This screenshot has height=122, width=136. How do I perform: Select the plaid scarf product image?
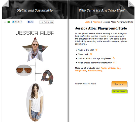(x=47, y=77)
